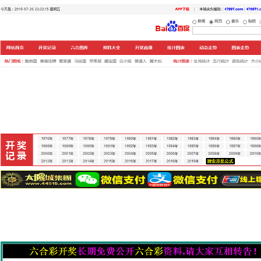Open the 47997.com domain link
Screen dimensions: 261x261
coord(233,9)
